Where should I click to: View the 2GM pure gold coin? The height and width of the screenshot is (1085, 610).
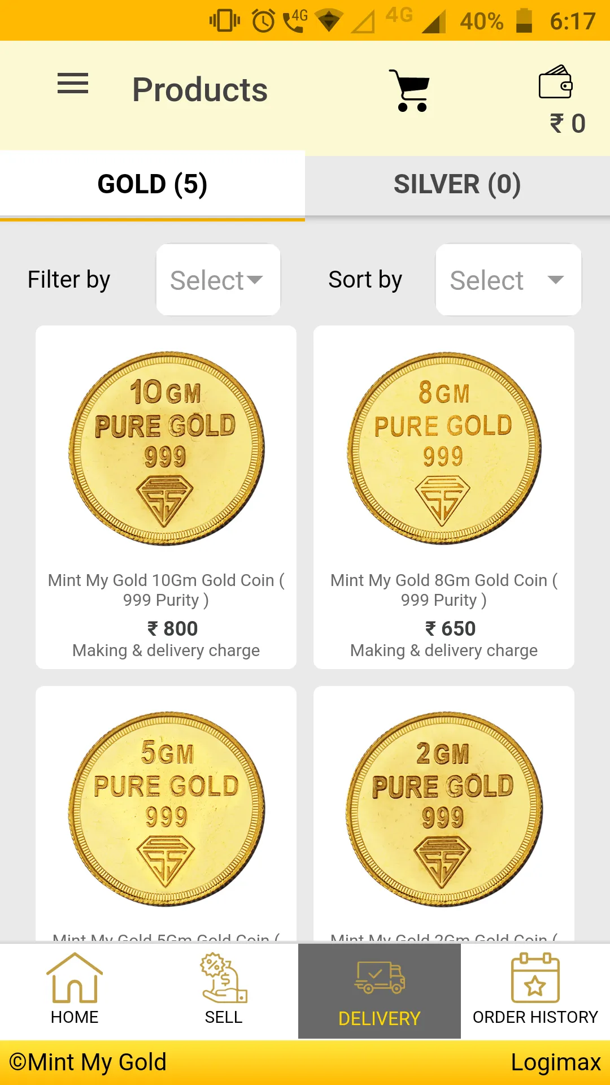click(444, 809)
